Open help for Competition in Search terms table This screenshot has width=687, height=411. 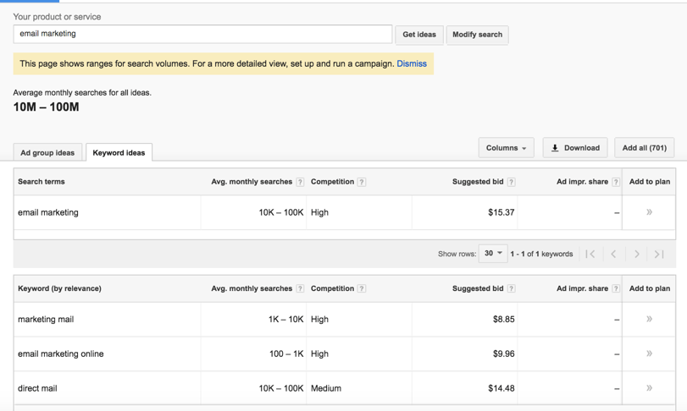coord(362,182)
